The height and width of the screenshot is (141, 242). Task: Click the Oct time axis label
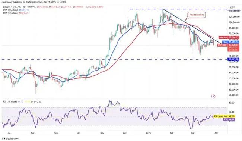(79, 133)
